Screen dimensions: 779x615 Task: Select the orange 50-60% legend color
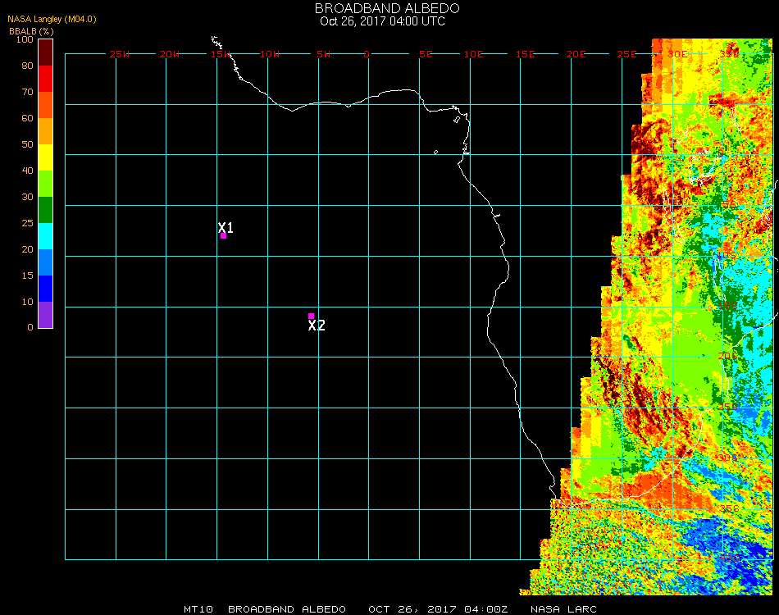click(46, 131)
